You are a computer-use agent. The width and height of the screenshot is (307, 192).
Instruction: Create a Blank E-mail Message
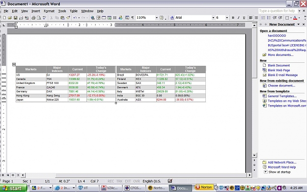coord(283,75)
